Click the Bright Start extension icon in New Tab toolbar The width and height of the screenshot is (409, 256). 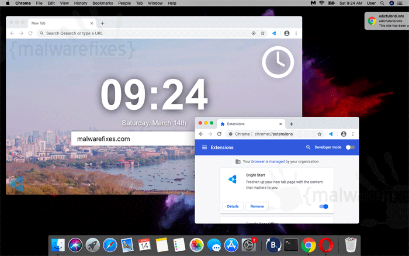(274, 33)
